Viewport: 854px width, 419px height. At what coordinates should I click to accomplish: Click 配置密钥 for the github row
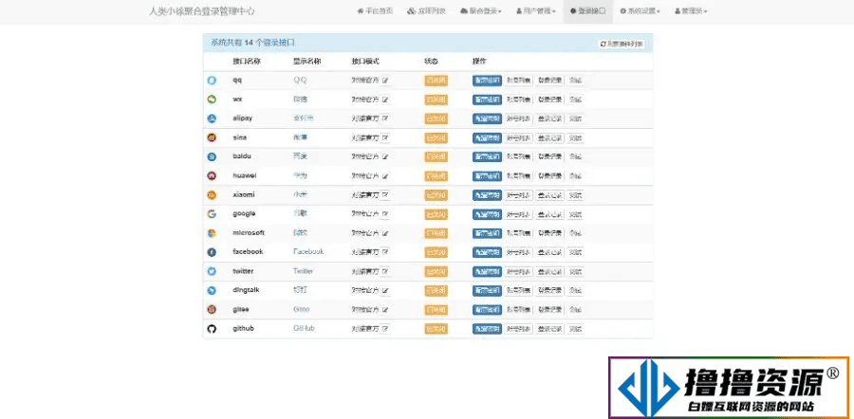(x=487, y=329)
